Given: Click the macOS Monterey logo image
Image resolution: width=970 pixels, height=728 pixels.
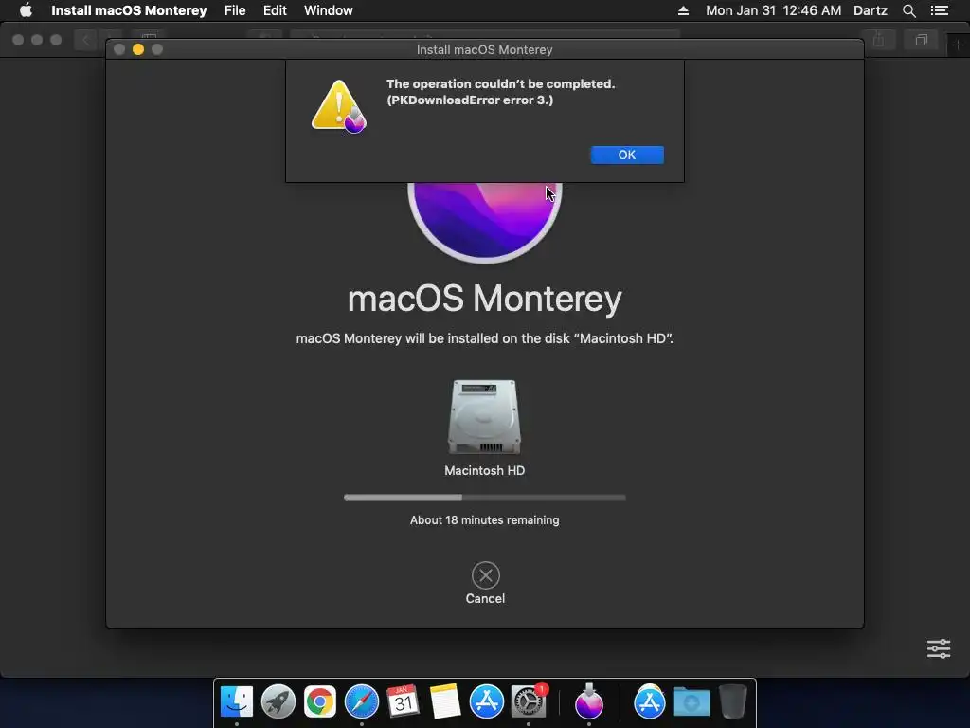Looking at the screenshot, I should [x=484, y=222].
